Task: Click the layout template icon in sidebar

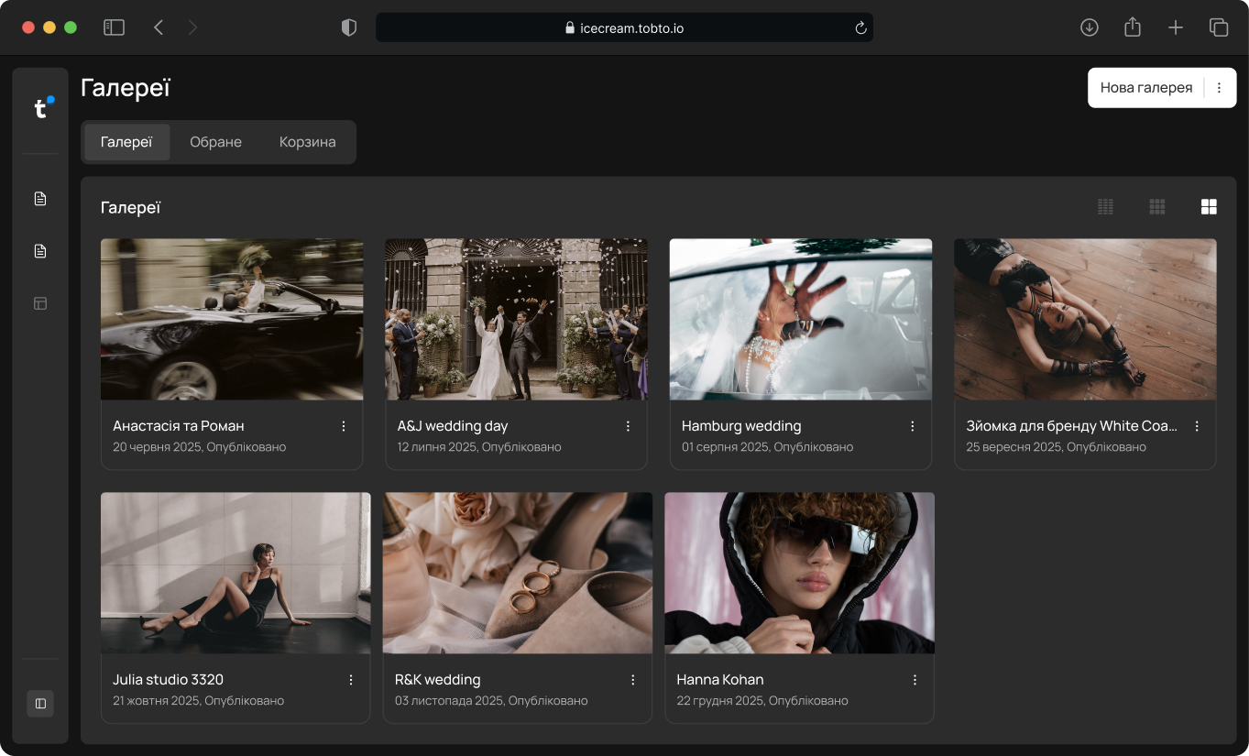Action: [x=40, y=303]
